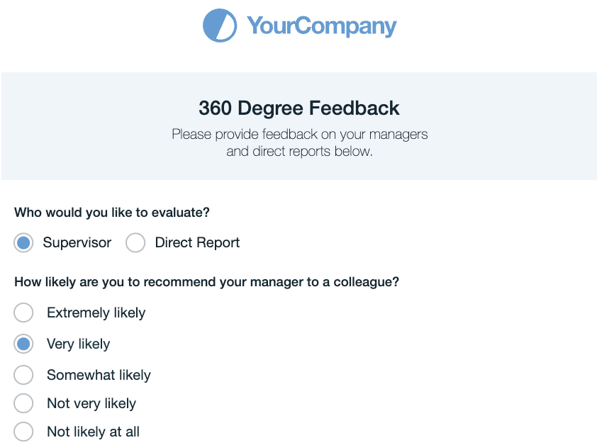Viewport: 597px width, 445px height.
Task: Click the 'Not very likely' label text
Action: tap(91, 403)
